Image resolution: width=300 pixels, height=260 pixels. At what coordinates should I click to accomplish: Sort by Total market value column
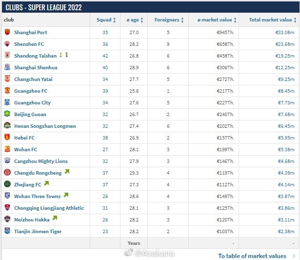[273, 20]
